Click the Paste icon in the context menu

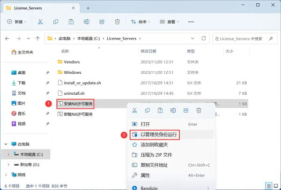coord(160,110)
